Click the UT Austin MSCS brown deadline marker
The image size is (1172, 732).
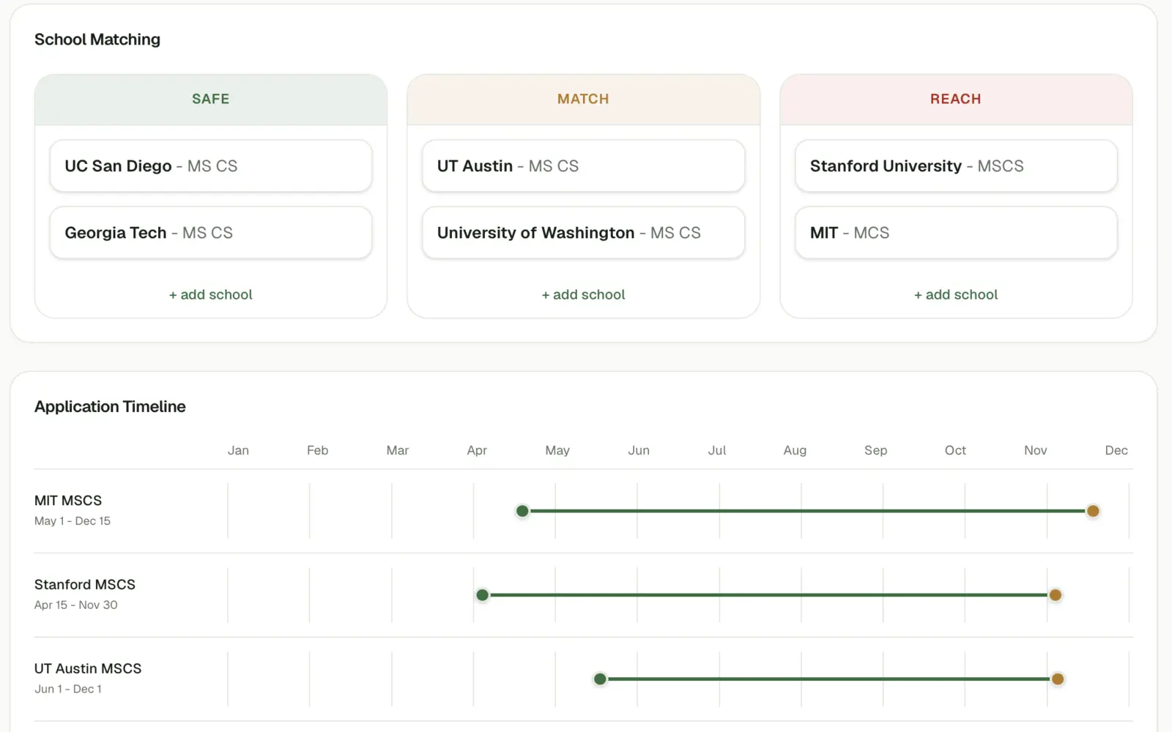coord(1058,679)
